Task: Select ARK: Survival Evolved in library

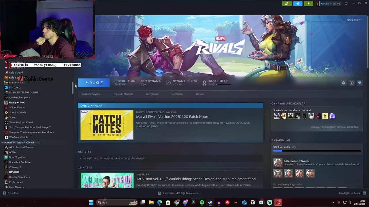Action: pos(22,147)
